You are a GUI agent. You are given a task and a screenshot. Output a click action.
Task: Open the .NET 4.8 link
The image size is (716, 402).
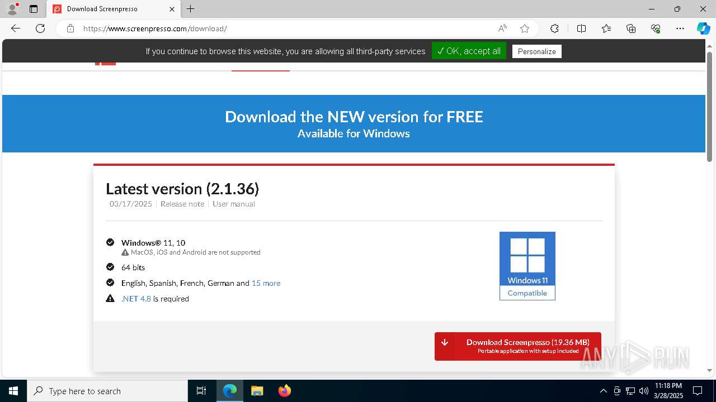pos(136,299)
